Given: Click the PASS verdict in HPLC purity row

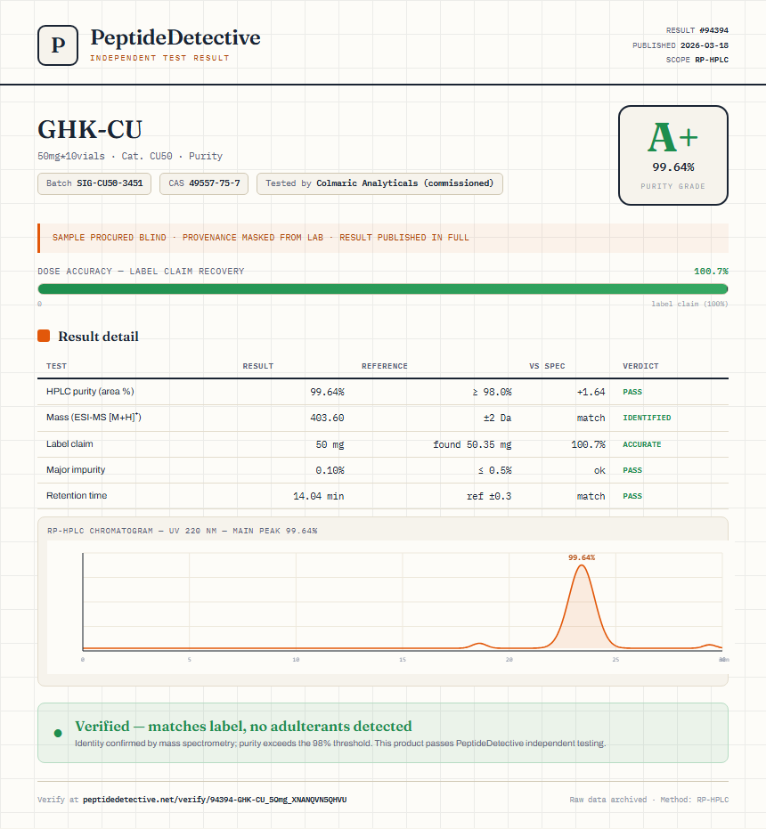Looking at the screenshot, I should click(632, 392).
